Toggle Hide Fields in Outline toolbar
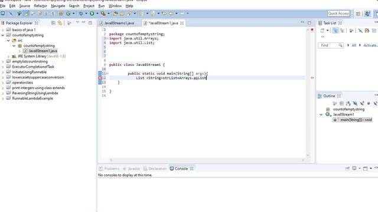 pos(355,104)
